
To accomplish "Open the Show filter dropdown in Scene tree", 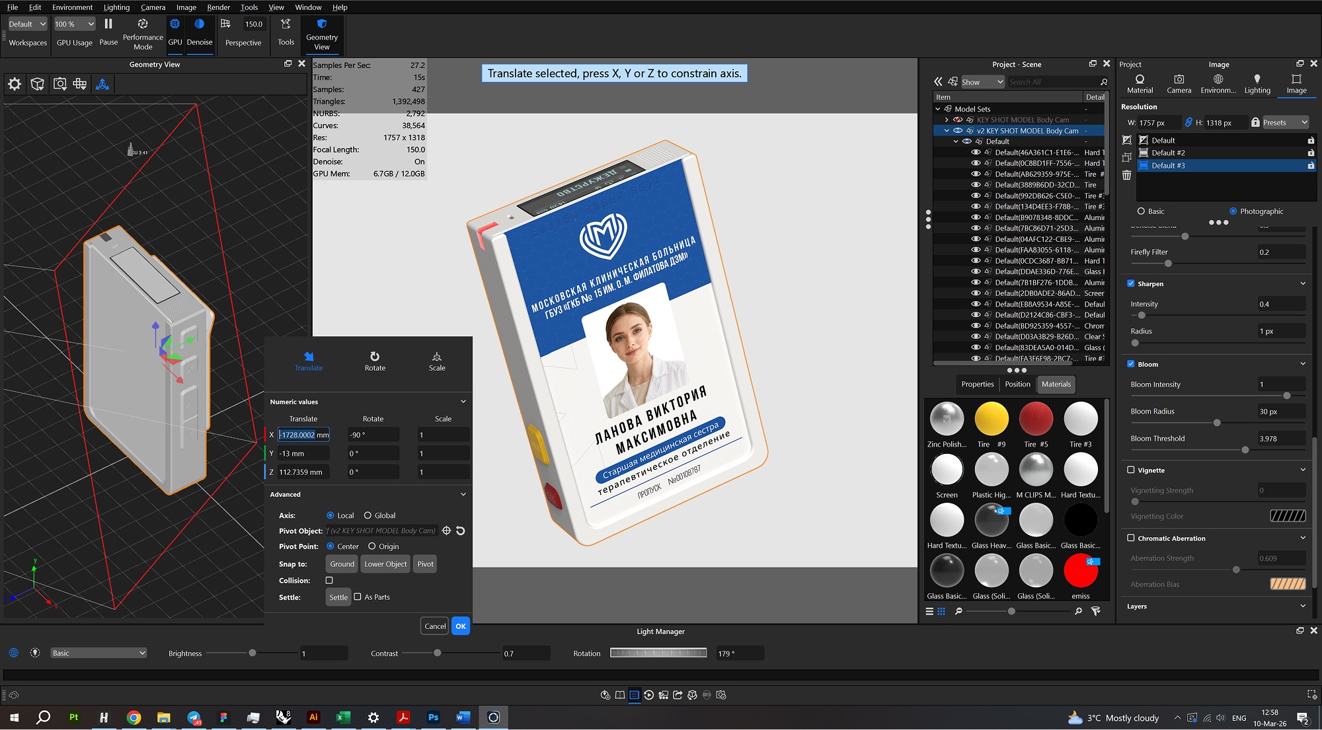I will tap(982, 81).
